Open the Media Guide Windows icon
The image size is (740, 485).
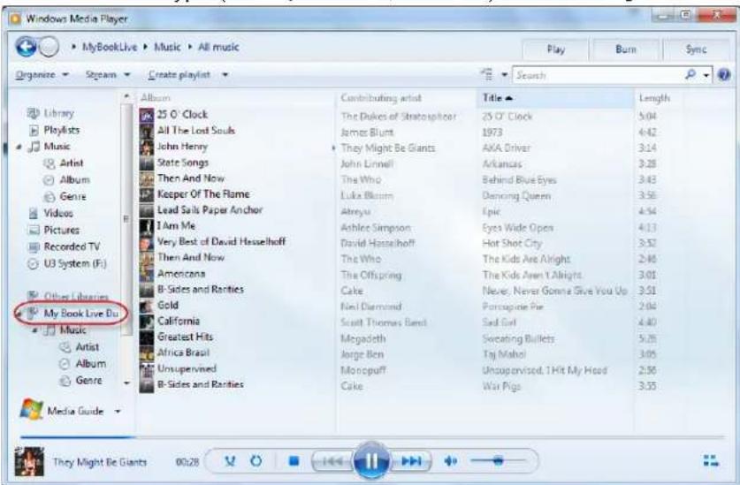31,410
